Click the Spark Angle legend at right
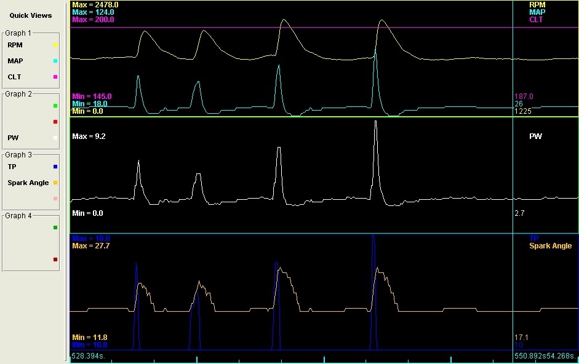 point(550,246)
